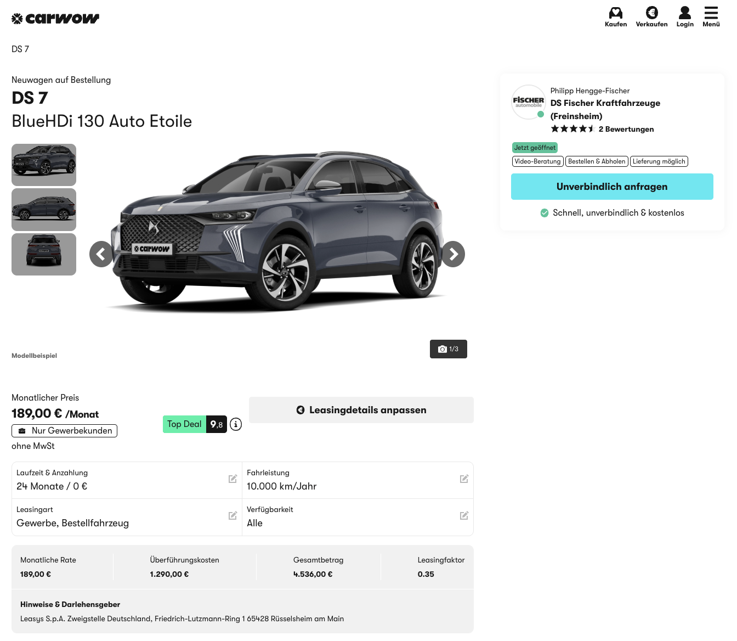Edit Laufzeit & Anzahlung setting
Viewport: 737px width, 641px height.
233,479
